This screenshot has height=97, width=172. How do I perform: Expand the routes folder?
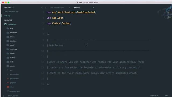10,54
